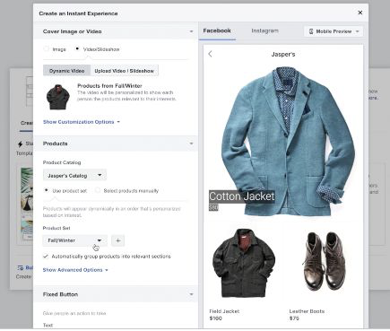Viewport: 390px width, 331px height.
Task: Open the Jasper's Catalog dropdown
Action: [74, 176]
